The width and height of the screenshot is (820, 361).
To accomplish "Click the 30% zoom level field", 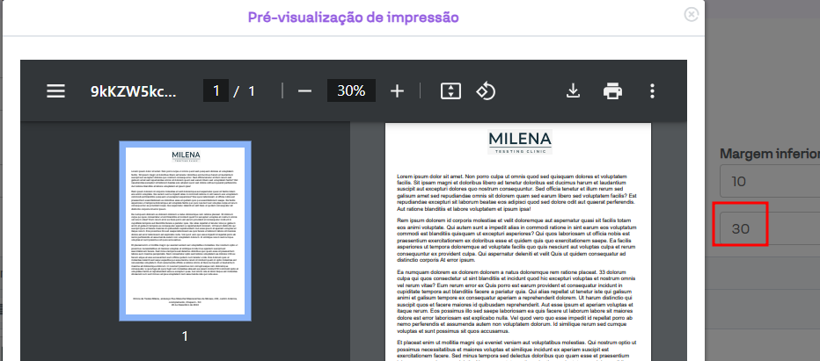I will point(351,91).
